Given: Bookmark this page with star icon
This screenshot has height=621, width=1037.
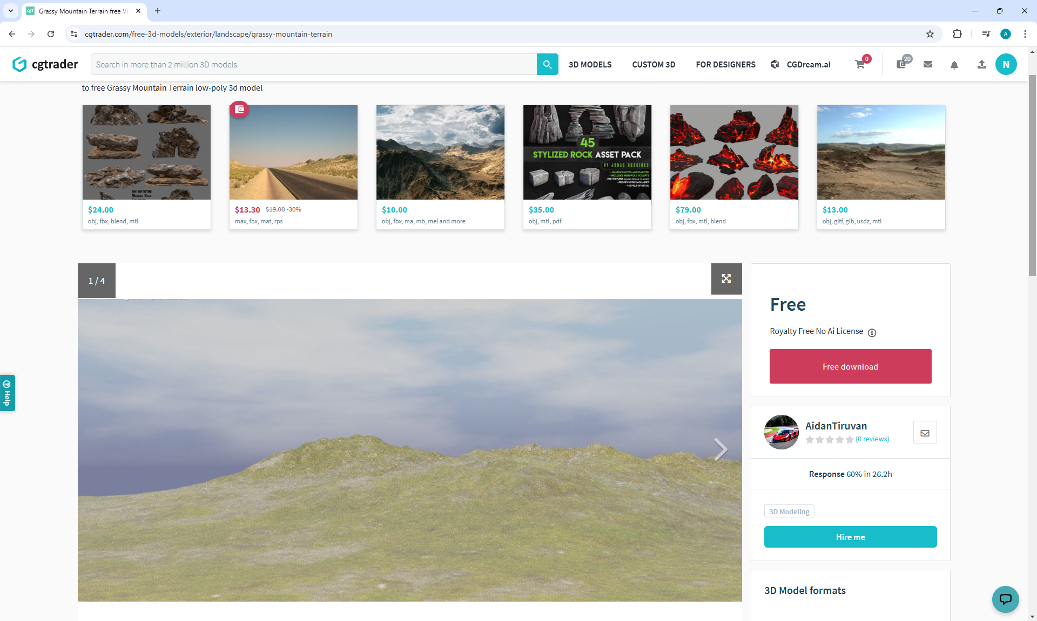Looking at the screenshot, I should point(930,34).
